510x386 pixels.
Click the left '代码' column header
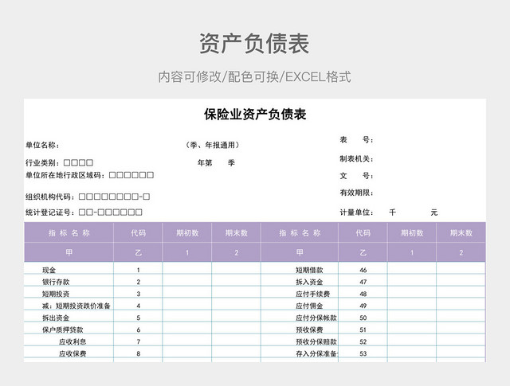pyautogui.click(x=138, y=232)
